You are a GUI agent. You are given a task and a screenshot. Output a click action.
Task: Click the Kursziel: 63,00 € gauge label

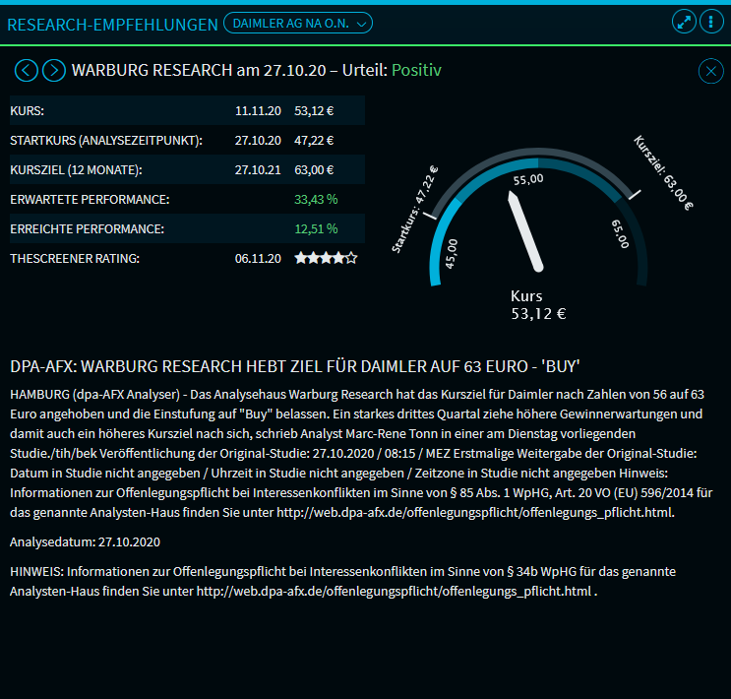(x=662, y=172)
